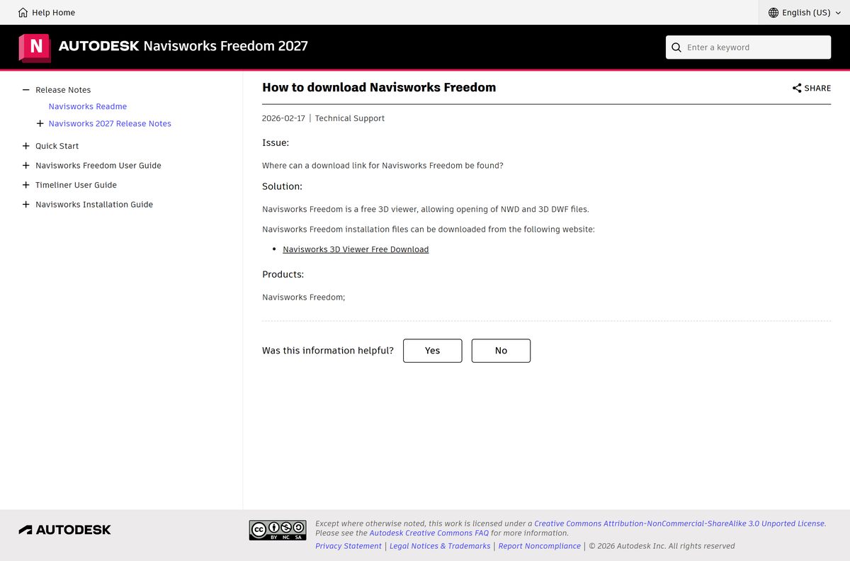Click the How to download Navisworks Freedom heading

pos(379,88)
